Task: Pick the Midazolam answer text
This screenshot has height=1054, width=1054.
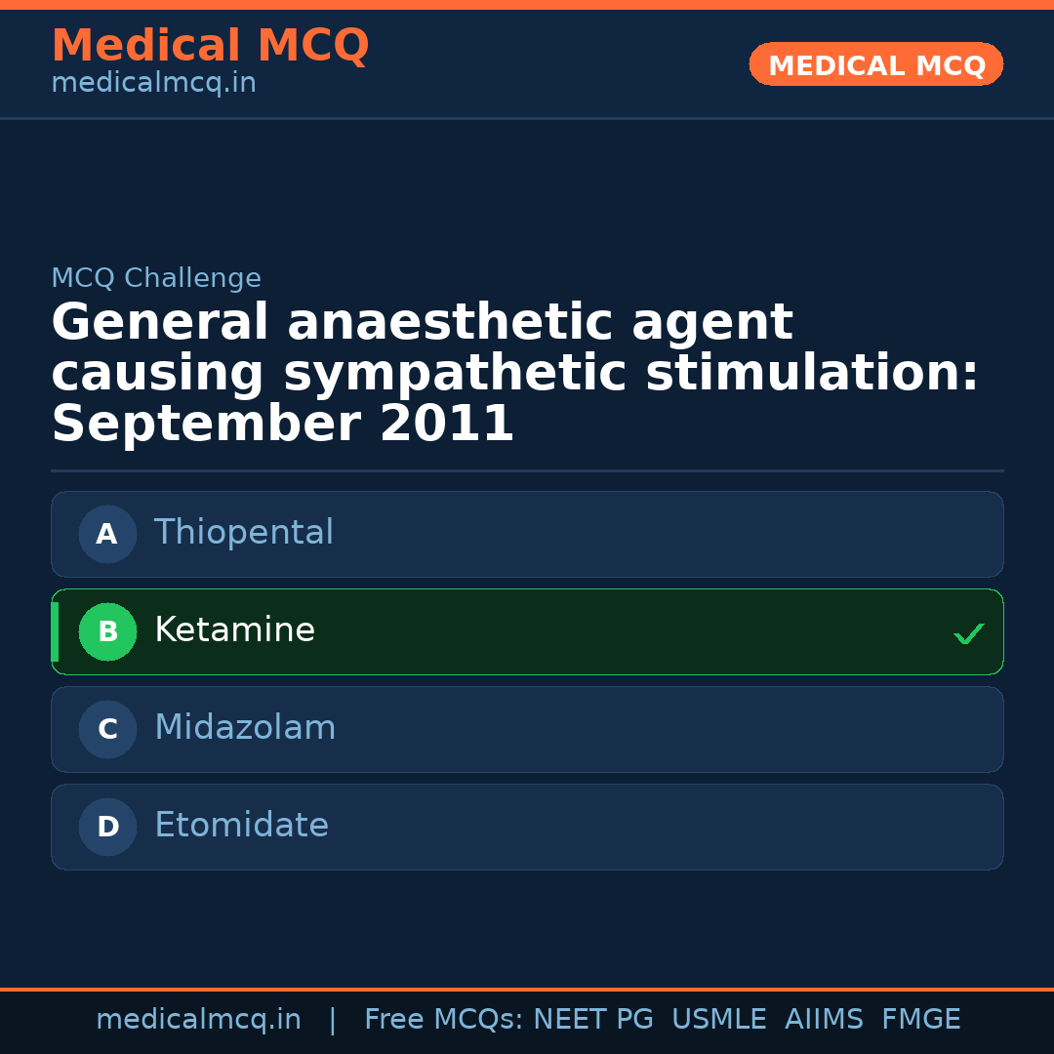Action: coord(245,728)
